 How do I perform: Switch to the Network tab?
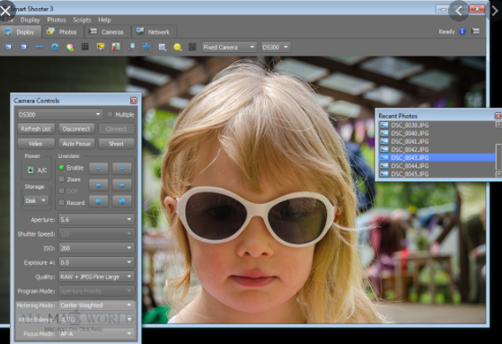154,31
